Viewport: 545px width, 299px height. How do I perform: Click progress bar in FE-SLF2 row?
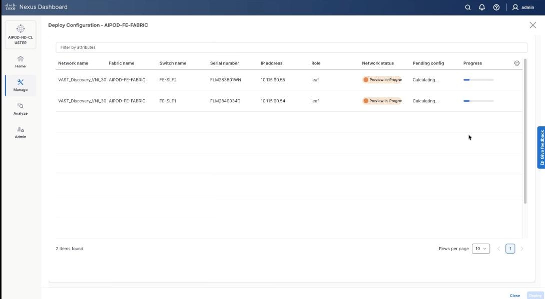click(478, 80)
